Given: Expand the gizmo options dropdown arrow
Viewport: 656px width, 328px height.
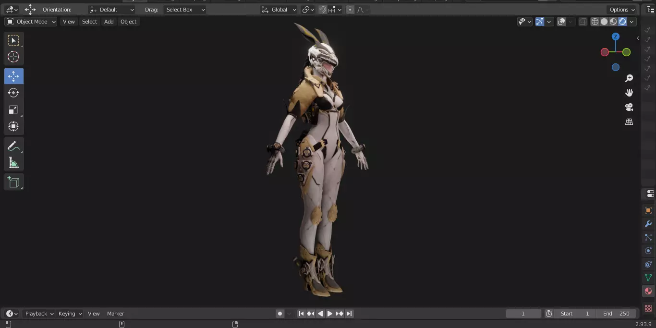Looking at the screenshot, I should pos(549,22).
